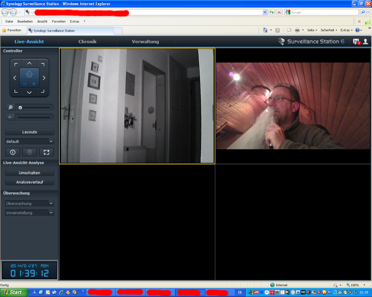Open camera information icon button

tap(13, 152)
